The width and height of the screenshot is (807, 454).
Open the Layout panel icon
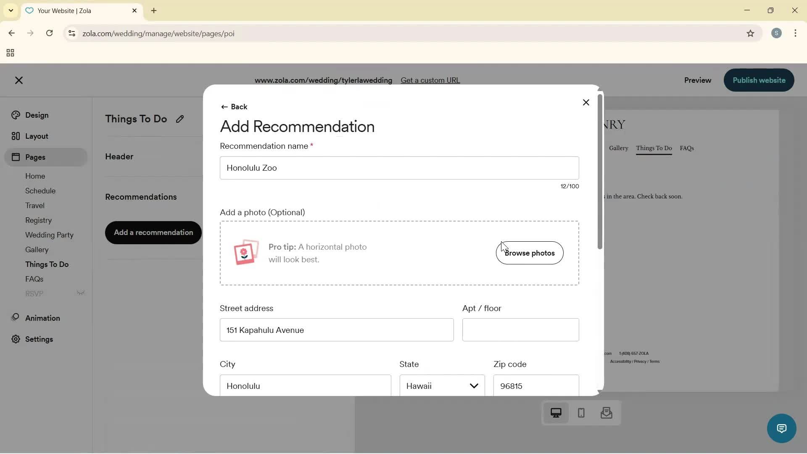(15, 136)
